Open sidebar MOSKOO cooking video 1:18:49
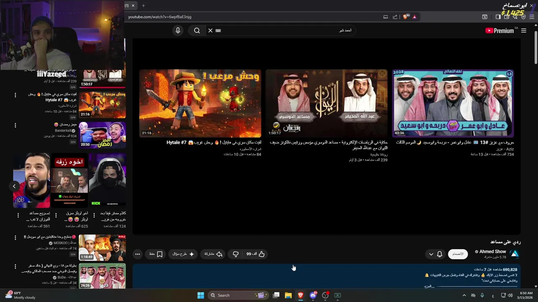Image resolution: width=538 pixels, height=302 pixels. pyautogui.click(x=102, y=247)
